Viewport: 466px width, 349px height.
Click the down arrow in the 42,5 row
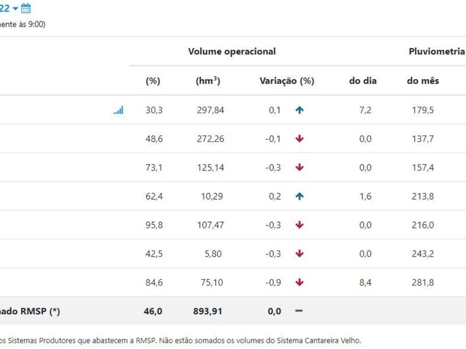click(299, 254)
